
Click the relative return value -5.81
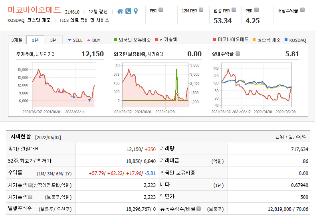(x=291, y=54)
